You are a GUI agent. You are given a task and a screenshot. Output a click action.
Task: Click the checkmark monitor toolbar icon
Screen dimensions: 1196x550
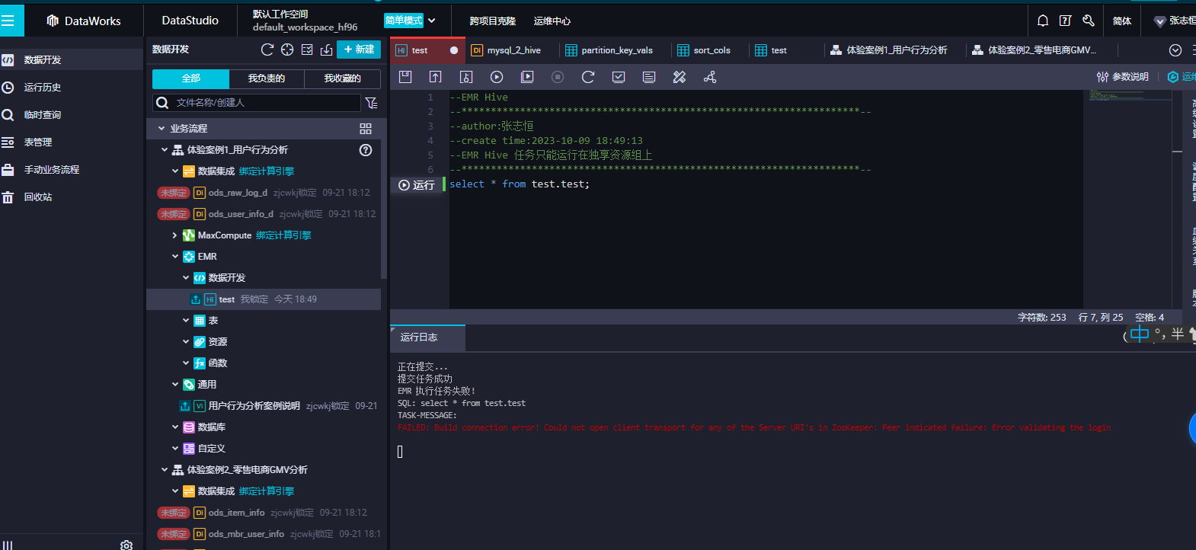tap(619, 77)
